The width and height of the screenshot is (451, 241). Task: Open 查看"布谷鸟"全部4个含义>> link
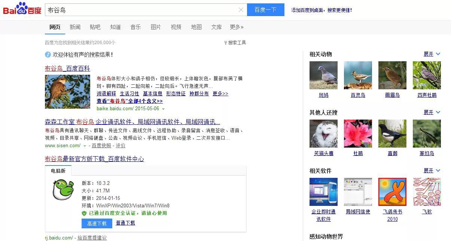[129, 101]
